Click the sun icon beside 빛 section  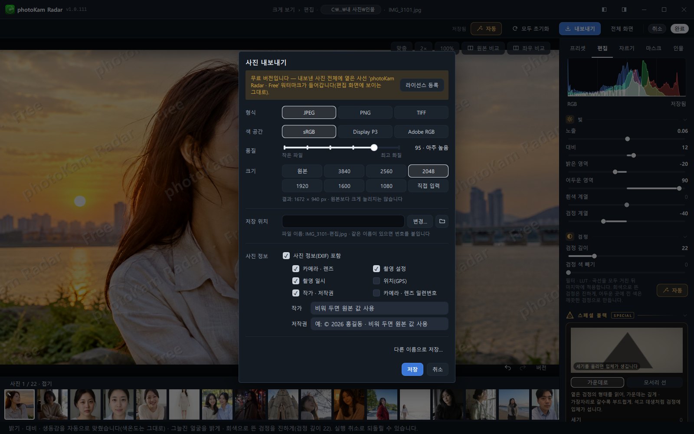tap(570, 119)
